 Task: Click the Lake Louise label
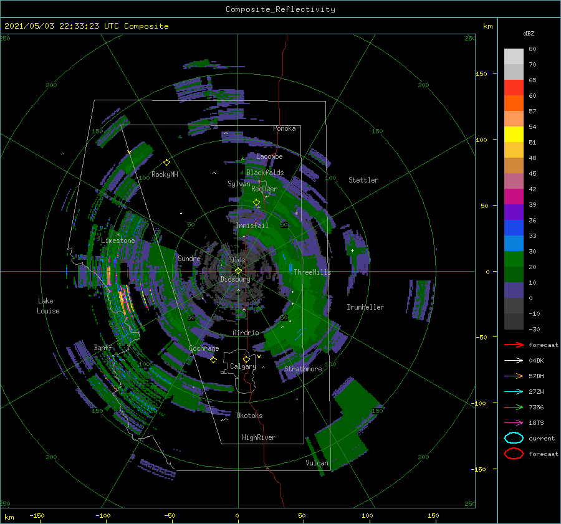[x=48, y=306]
